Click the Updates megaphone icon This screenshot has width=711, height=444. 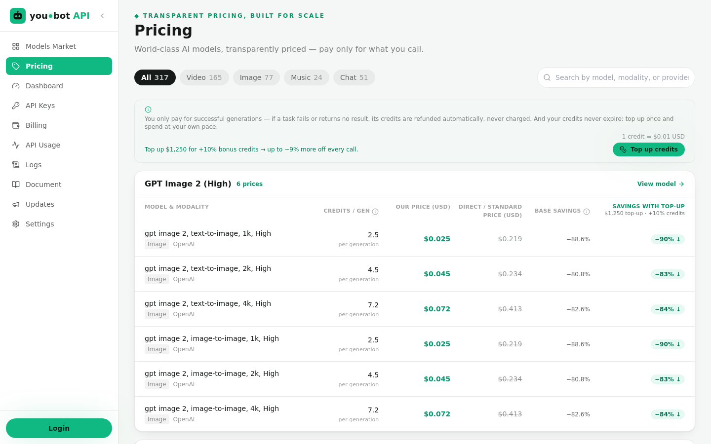click(16, 204)
